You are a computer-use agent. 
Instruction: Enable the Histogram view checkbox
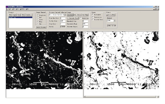click(93, 15)
